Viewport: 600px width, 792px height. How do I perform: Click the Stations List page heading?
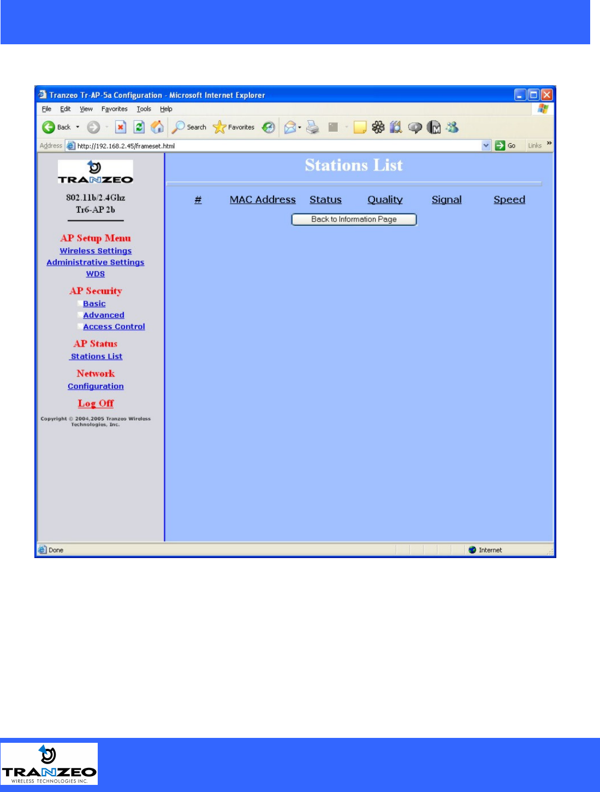click(x=354, y=165)
